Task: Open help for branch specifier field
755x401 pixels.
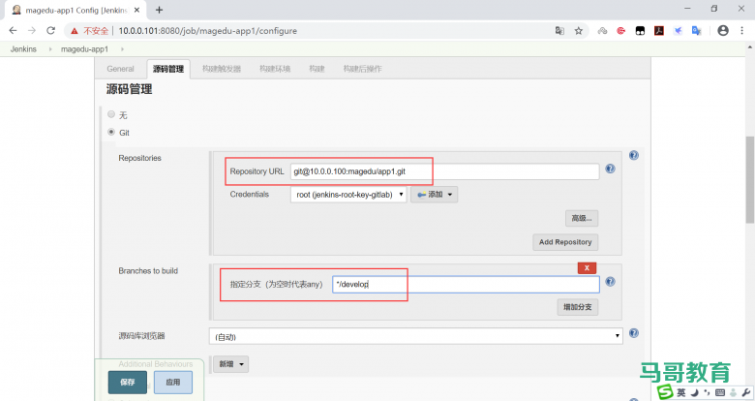Action: click(x=610, y=282)
